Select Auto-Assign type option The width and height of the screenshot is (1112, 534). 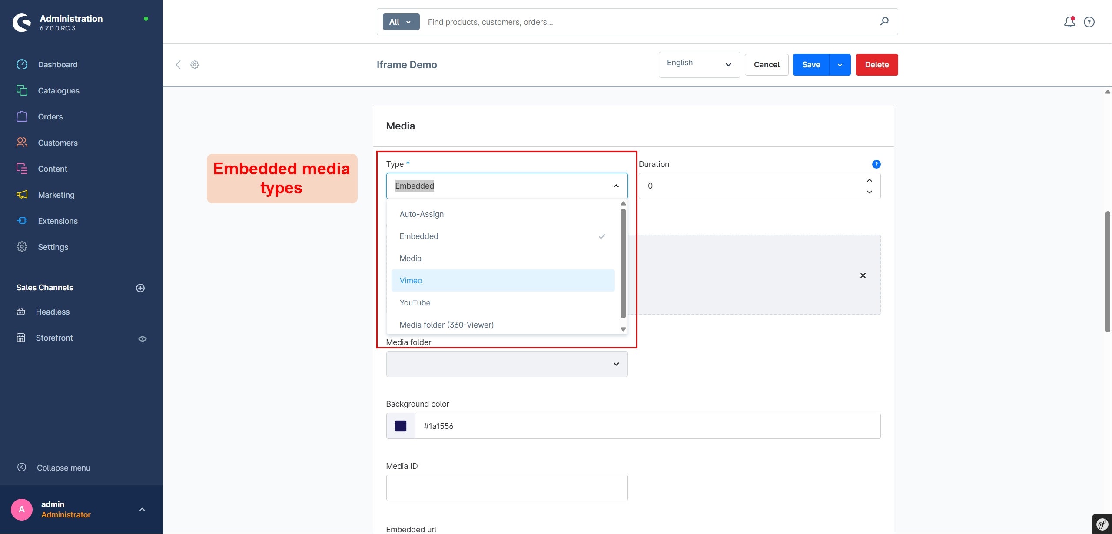click(x=503, y=214)
